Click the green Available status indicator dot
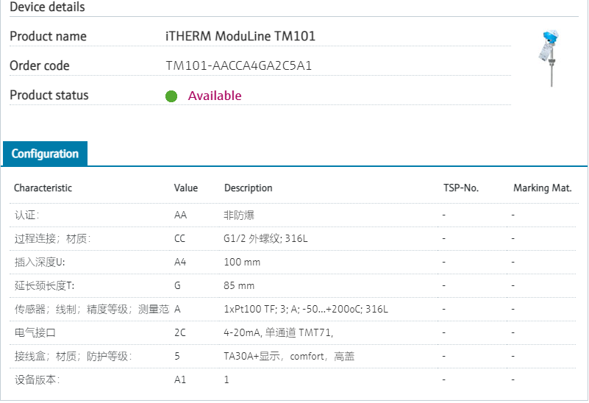The height and width of the screenshot is (403, 589). (x=171, y=96)
